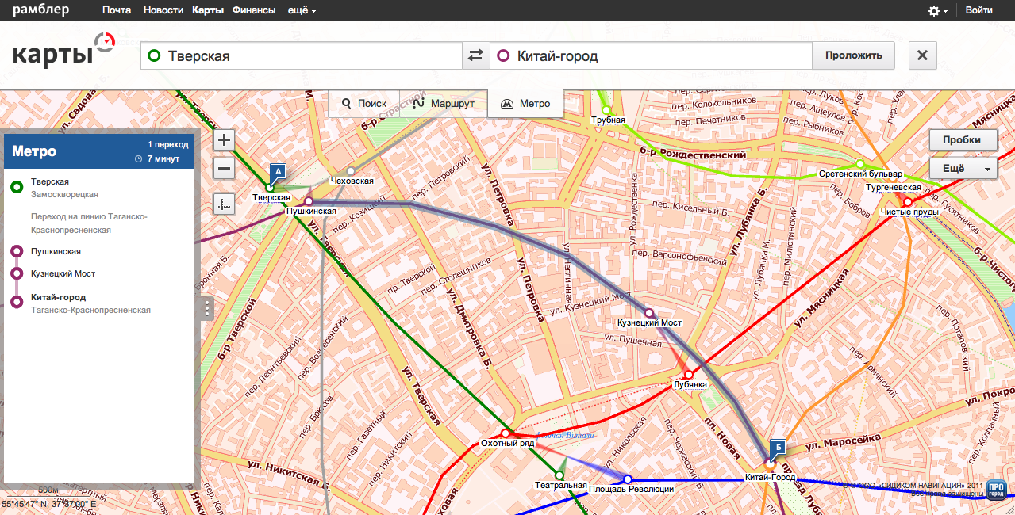Click the Чеховская station marker
Viewport: 1015px width, 515px height.
click(351, 171)
